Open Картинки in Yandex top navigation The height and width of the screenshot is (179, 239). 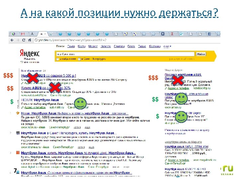coord(155,46)
